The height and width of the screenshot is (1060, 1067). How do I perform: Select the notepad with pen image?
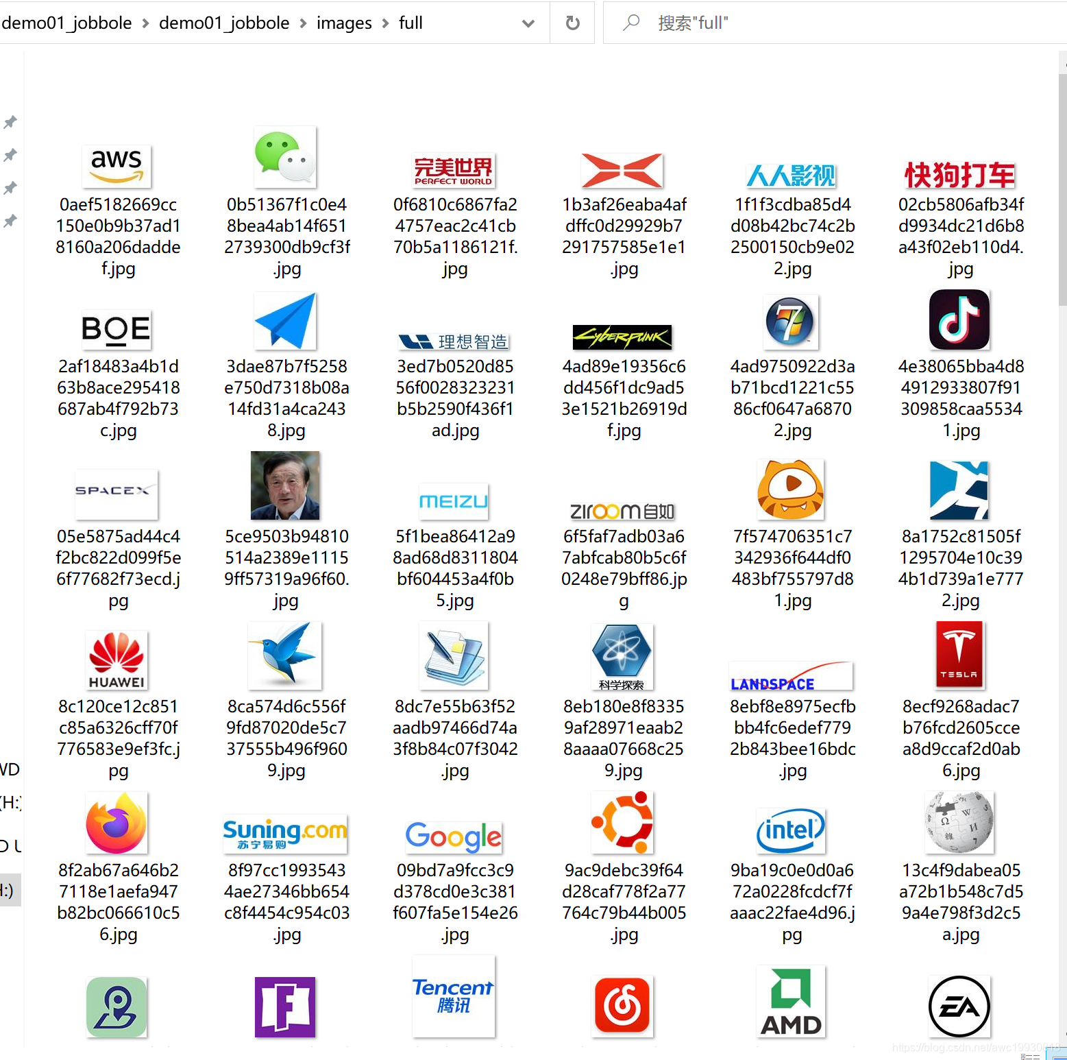(454, 655)
